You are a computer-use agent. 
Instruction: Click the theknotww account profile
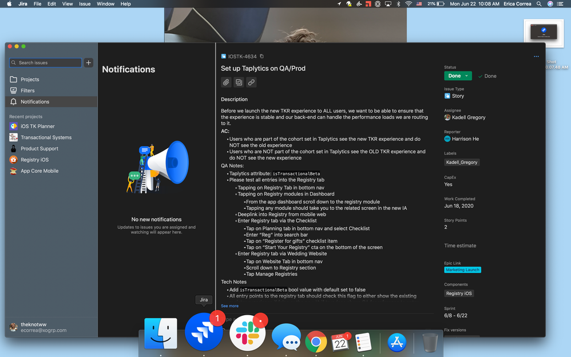[38, 327]
